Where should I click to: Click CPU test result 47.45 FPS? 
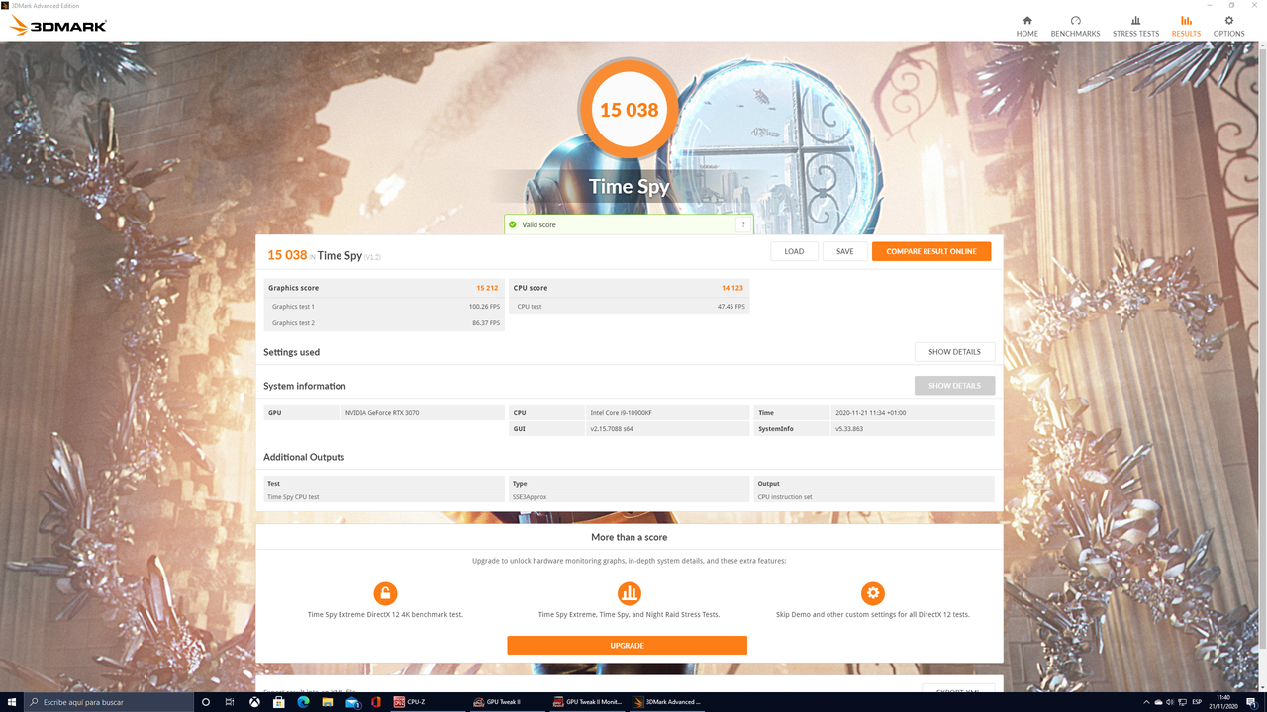731,307
